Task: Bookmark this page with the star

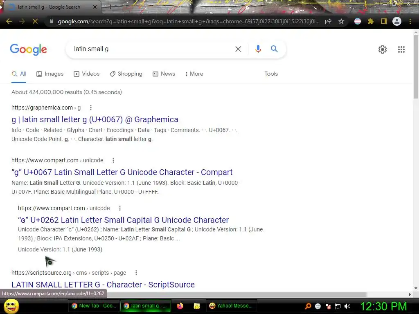Action: 341,21
